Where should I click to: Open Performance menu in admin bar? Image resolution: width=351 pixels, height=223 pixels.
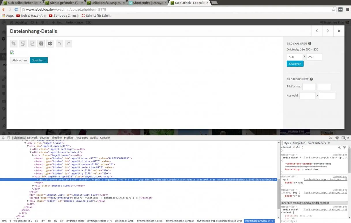74,22
